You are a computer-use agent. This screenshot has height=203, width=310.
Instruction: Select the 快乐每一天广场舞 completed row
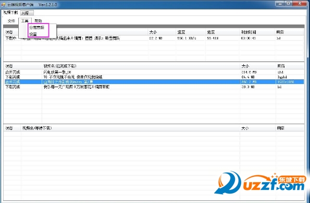tap(154, 87)
